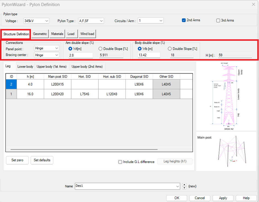The height and width of the screenshot is (202, 259).
Task: Expand the Bracing center dropdown
Action: pos(47,55)
